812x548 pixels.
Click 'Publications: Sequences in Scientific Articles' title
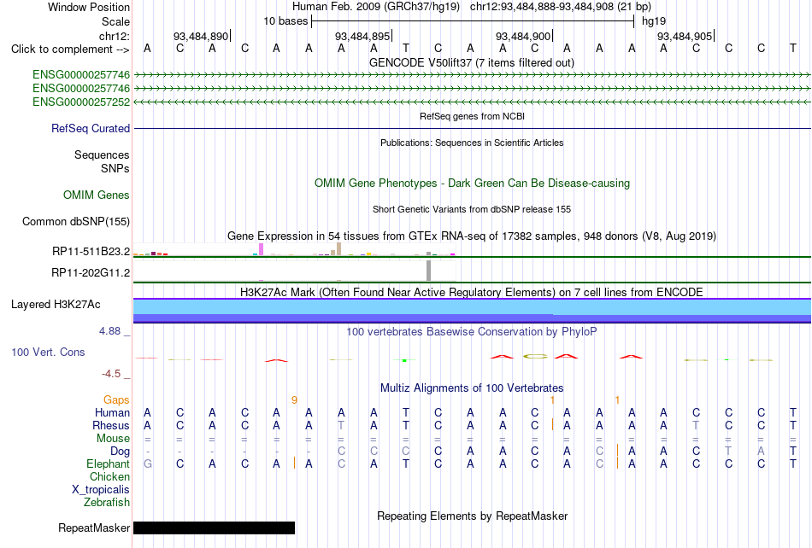472,143
